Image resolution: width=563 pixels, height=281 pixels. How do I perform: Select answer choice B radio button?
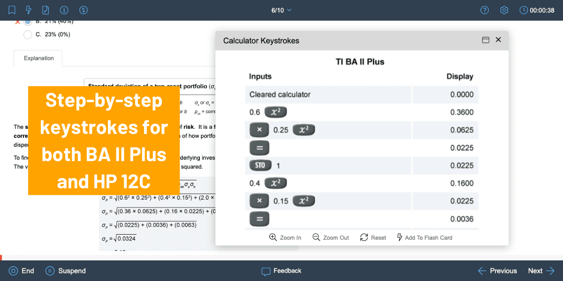click(28, 21)
